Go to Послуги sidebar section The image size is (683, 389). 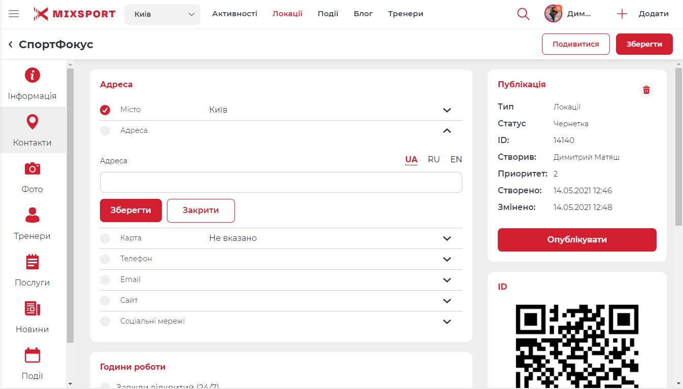32,270
